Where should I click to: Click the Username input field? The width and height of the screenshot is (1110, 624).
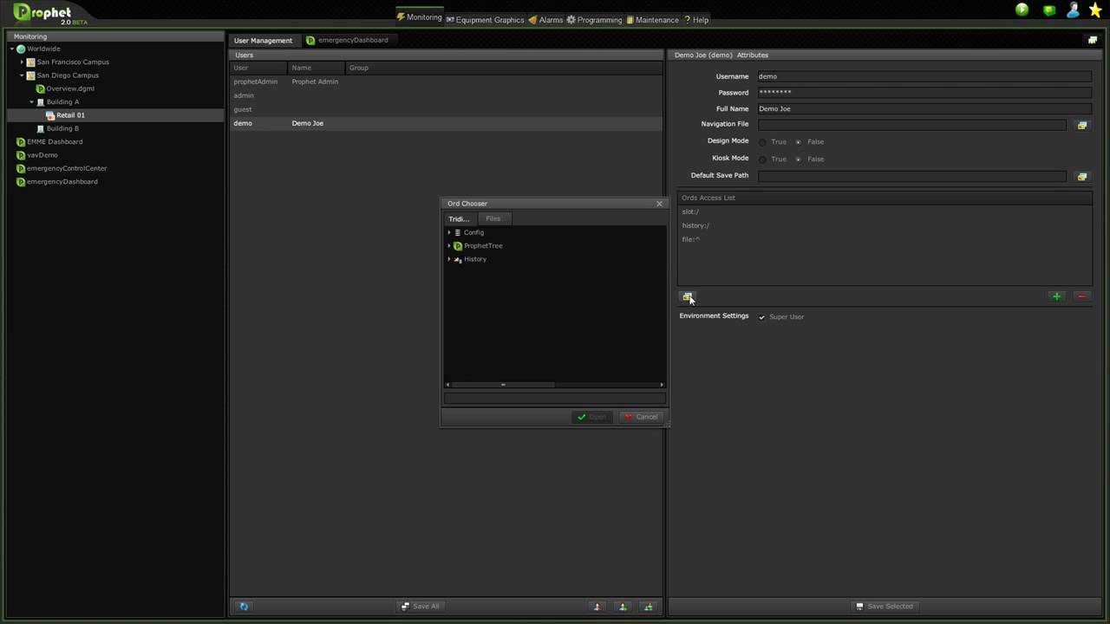(x=924, y=76)
